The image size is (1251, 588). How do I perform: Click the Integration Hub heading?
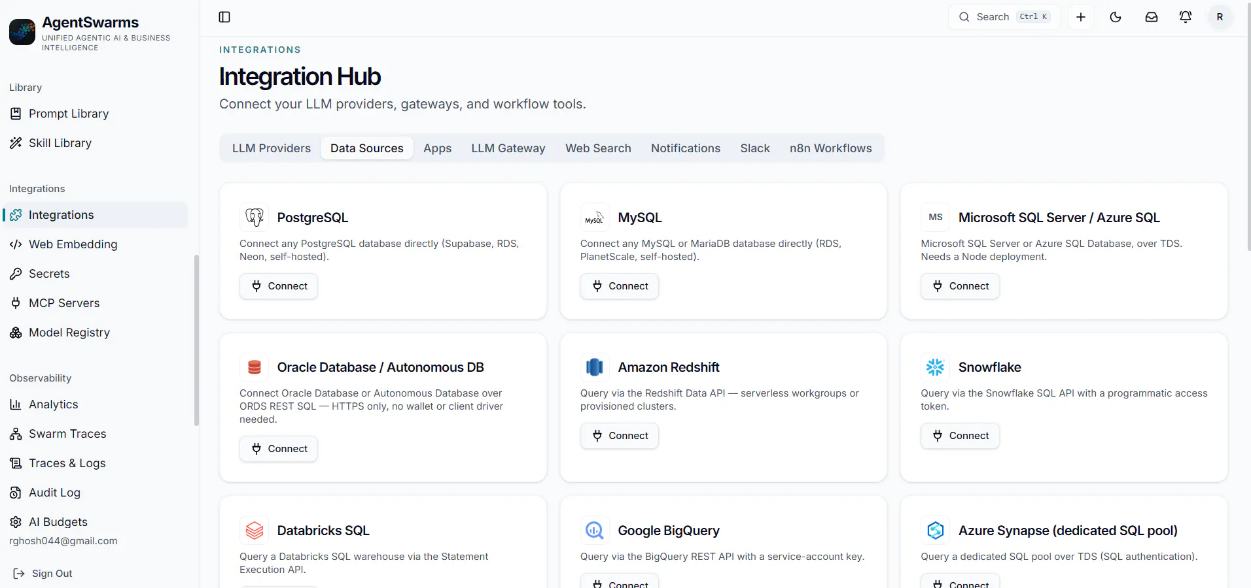300,76
